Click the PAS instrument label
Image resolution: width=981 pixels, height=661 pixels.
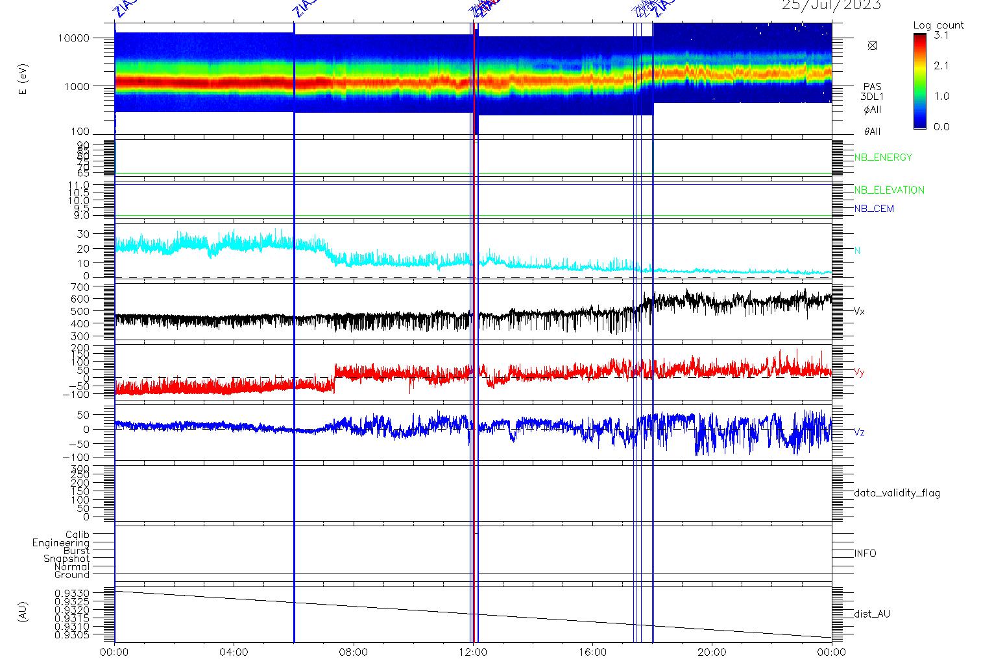[x=873, y=87]
